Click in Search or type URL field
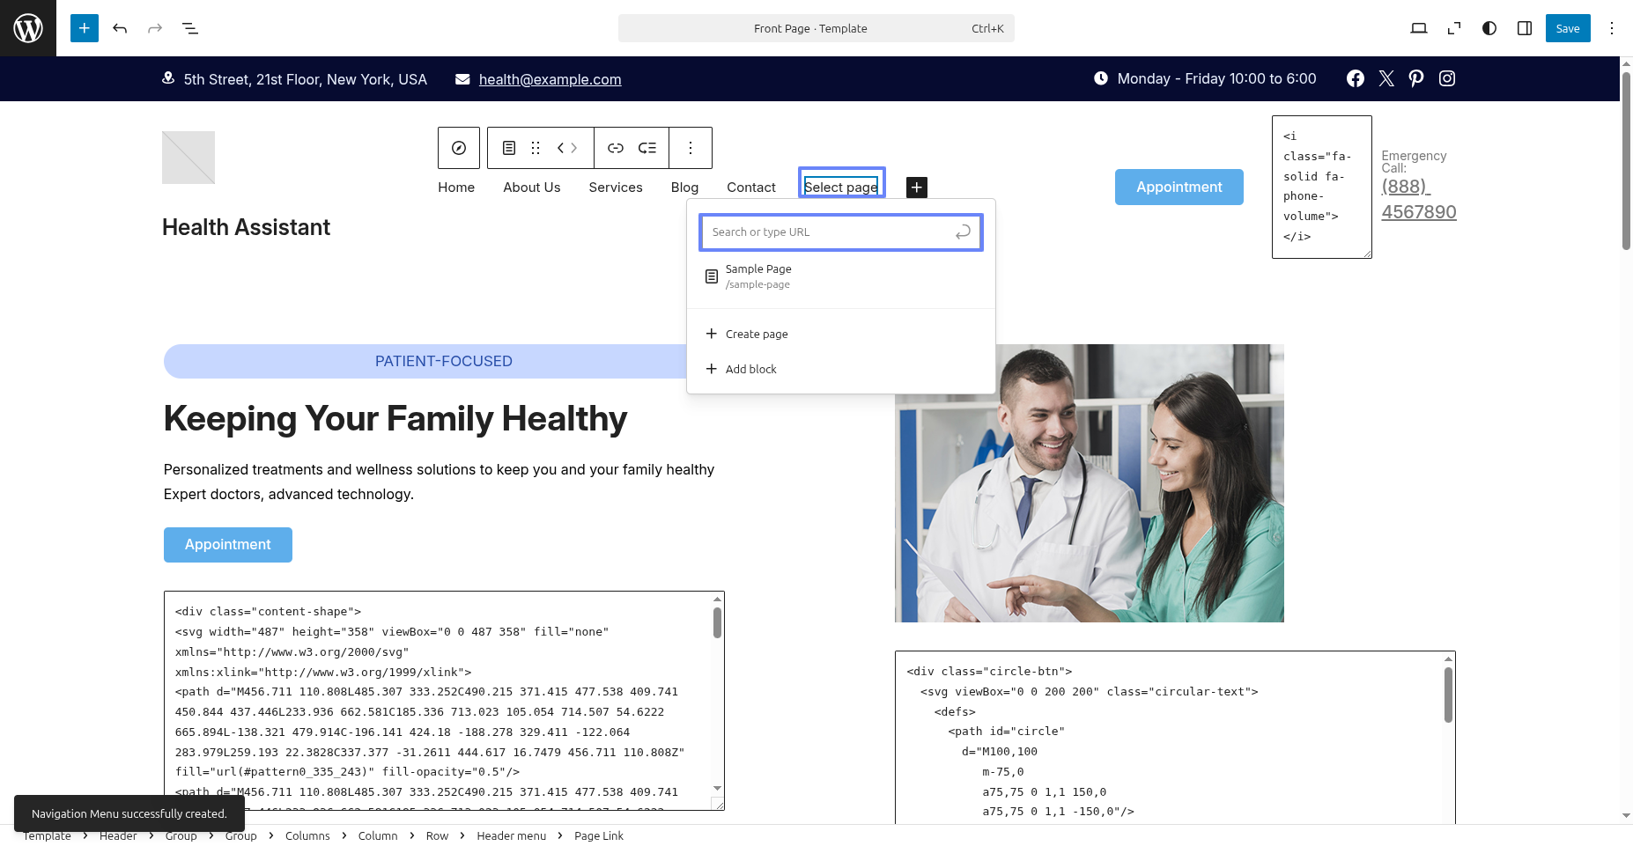 (828, 232)
